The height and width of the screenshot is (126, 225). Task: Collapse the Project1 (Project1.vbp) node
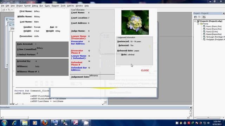[195, 21]
